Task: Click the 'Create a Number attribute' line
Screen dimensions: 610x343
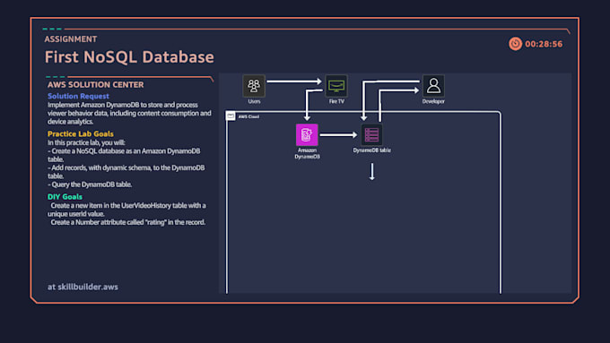Action: pos(127,222)
